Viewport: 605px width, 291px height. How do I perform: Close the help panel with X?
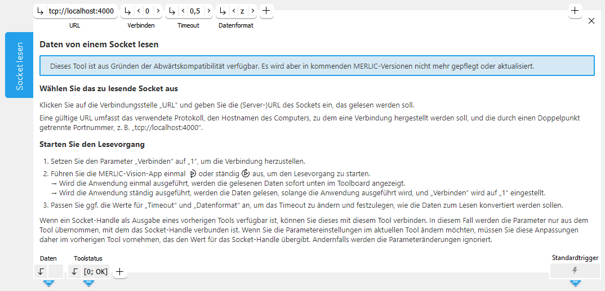pyautogui.click(x=591, y=21)
